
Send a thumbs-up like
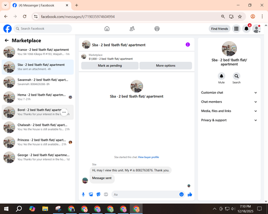[x=190, y=194]
